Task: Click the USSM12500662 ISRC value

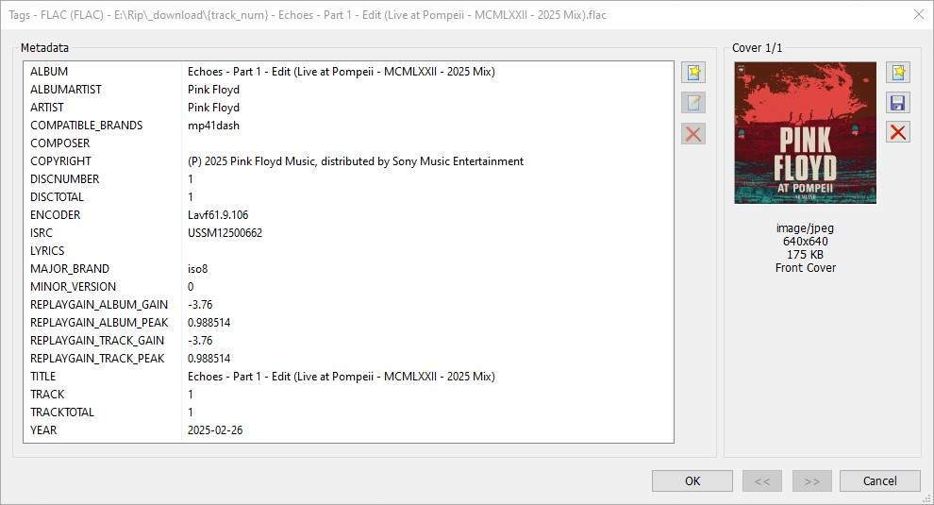Action: 225,233
